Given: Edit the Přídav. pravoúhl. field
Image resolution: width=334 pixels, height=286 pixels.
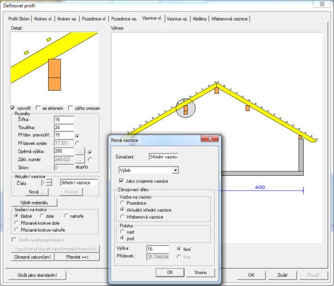Looking at the screenshot, I should (64, 135).
